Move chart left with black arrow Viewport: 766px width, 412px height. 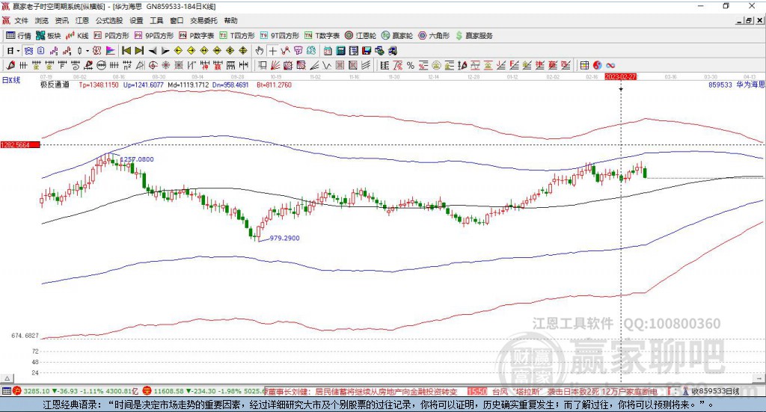tap(153, 51)
